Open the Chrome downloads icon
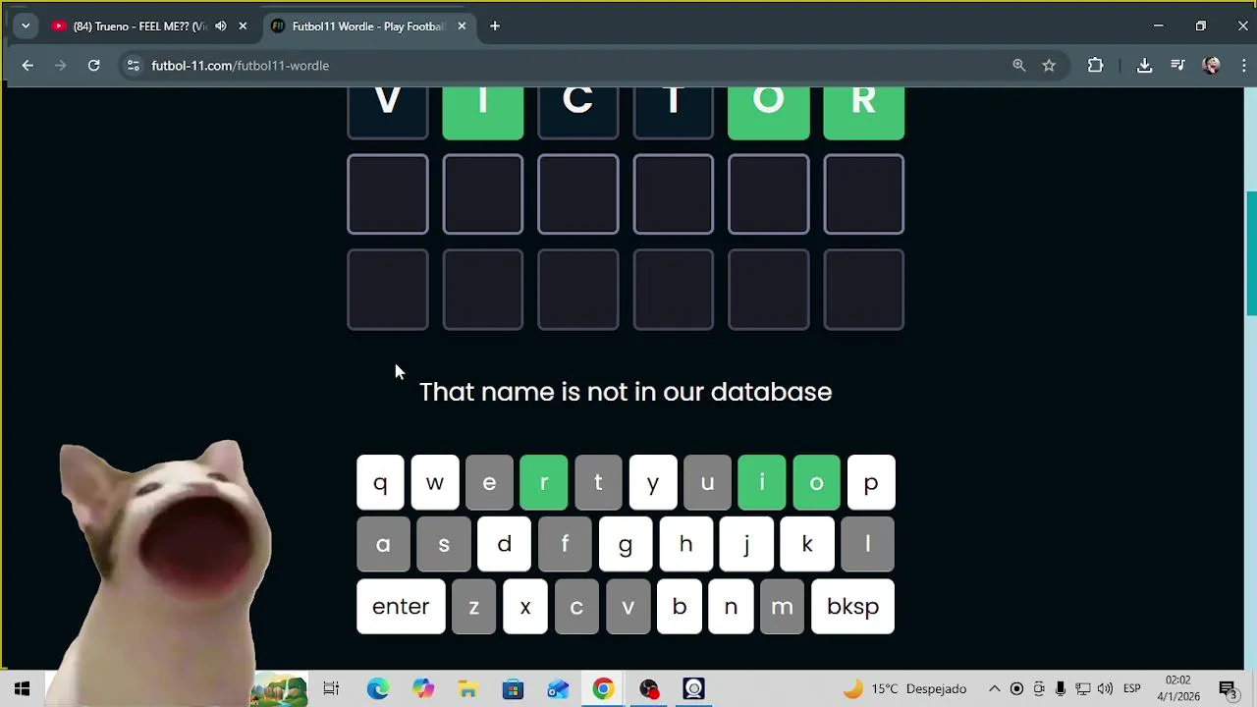The image size is (1257, 707). (x=1144, y=66)
